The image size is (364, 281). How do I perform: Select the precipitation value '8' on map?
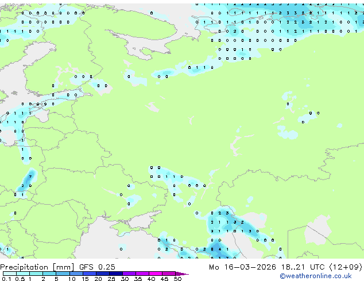click(x=212, y=249)
